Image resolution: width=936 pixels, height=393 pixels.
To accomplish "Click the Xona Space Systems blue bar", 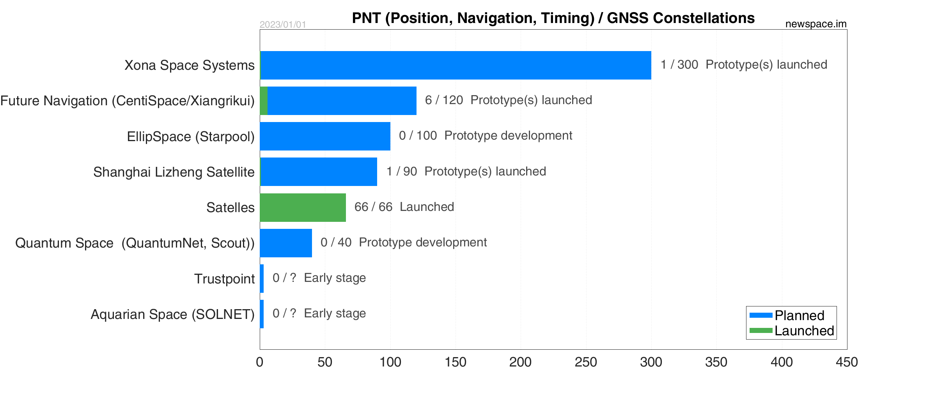I will point(456,65).
